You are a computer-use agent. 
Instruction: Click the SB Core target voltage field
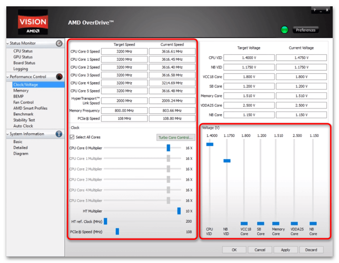[x=249, y=86]
